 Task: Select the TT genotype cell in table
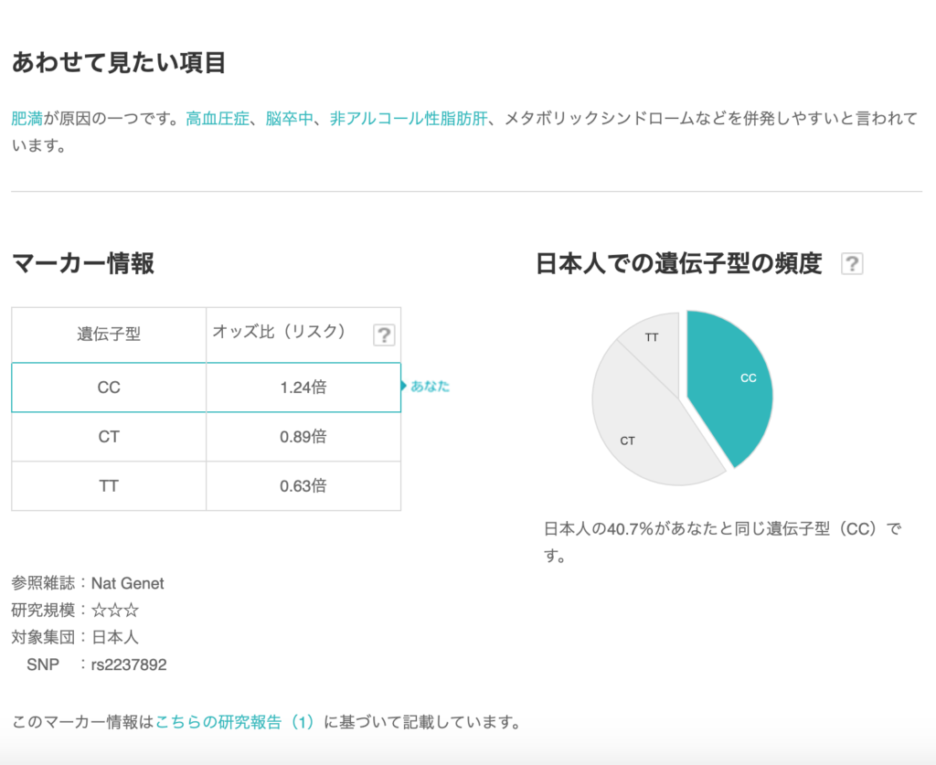(109, 486)
